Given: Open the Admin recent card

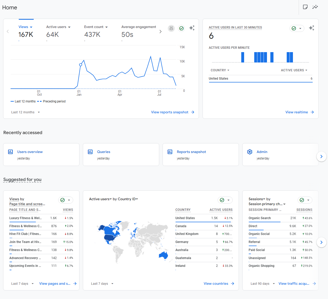Looking at the screenshot, I should (x=280, y=155).
